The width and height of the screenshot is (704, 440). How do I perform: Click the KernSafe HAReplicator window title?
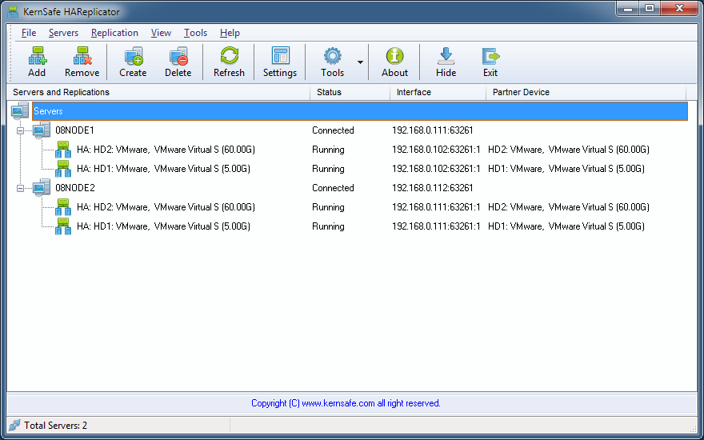pos(71,12)
